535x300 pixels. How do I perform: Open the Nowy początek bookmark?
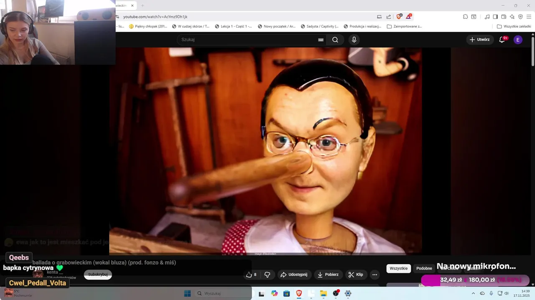tap(277, 26)
